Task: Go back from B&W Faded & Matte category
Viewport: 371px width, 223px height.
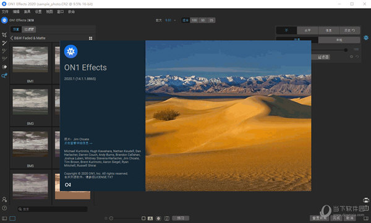Action: coord(12,38)
